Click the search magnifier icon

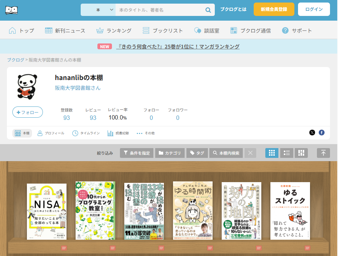[x=208, y=10]
